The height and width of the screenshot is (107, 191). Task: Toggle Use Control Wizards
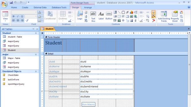154,16
